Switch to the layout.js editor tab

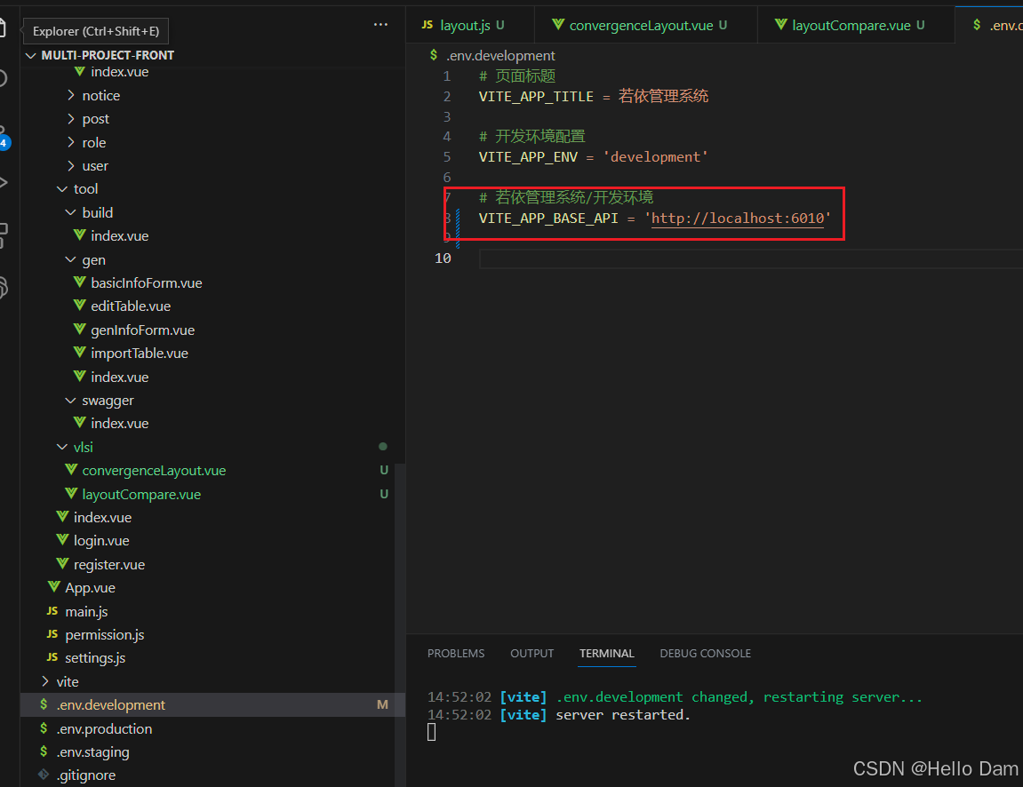point(470,26)
